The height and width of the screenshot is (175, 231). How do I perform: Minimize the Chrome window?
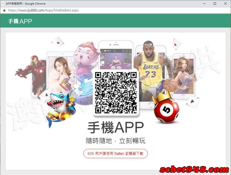tap(204, 3)
